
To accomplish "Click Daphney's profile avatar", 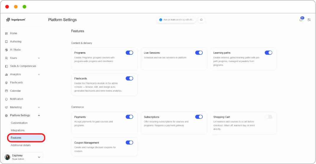I will click(7, 157).
